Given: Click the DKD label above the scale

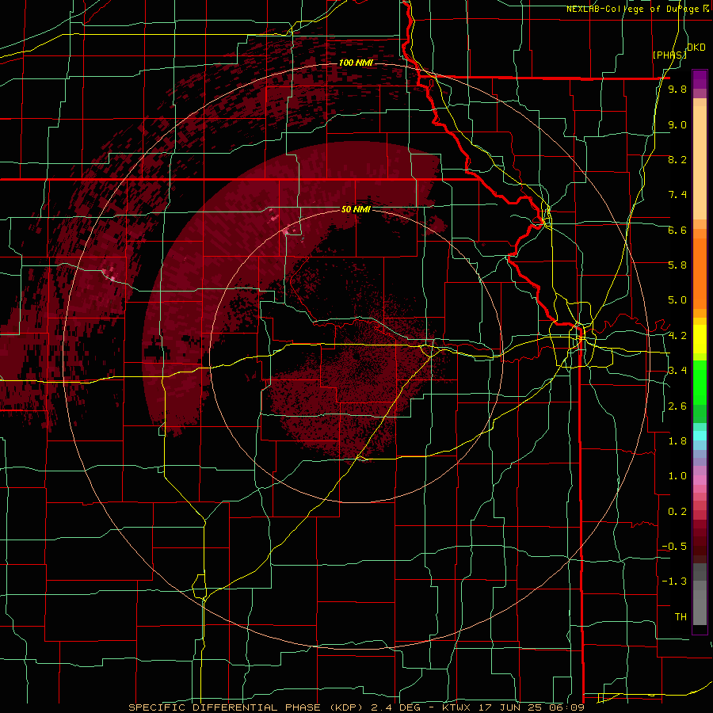Looking at the screenshot, I should pyautogui.click(x=696, y=48).
